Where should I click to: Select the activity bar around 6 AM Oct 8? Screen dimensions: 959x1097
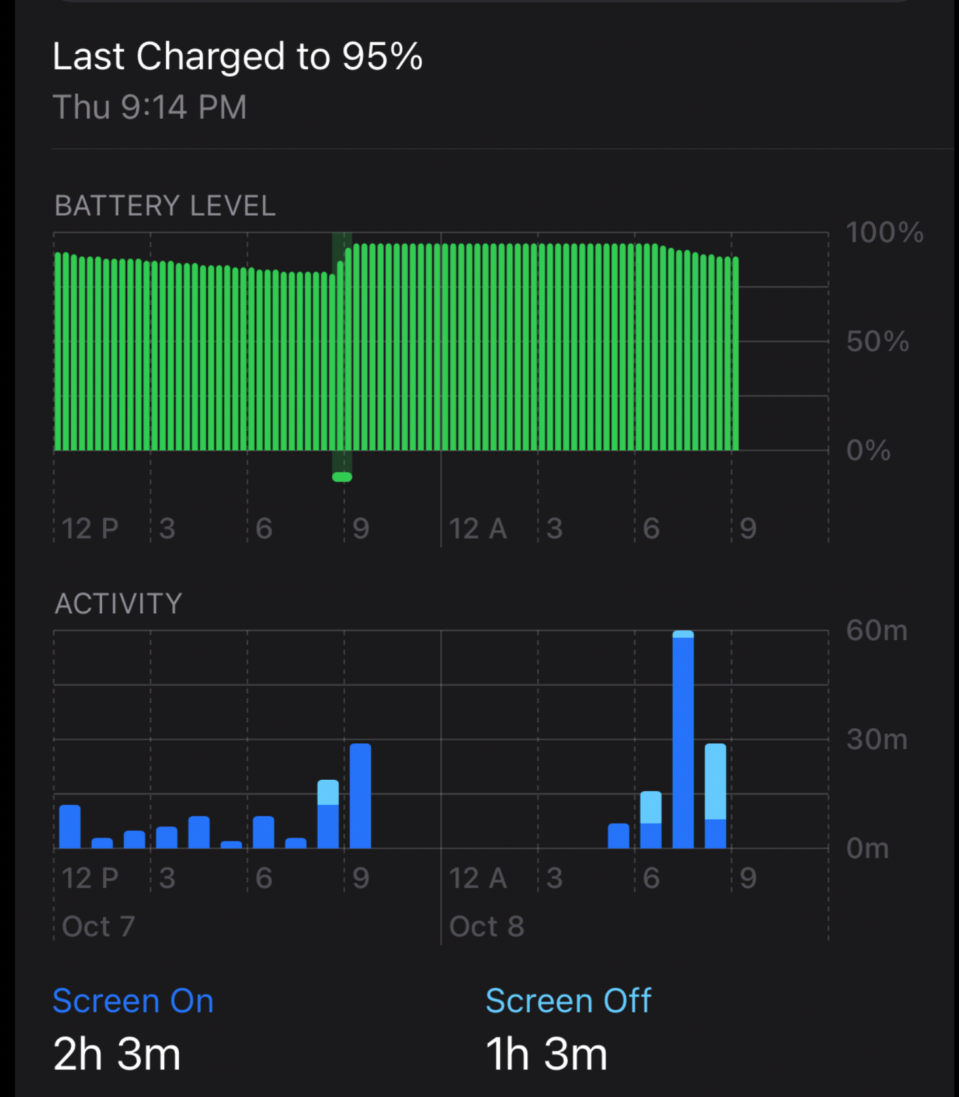point(651,820)
